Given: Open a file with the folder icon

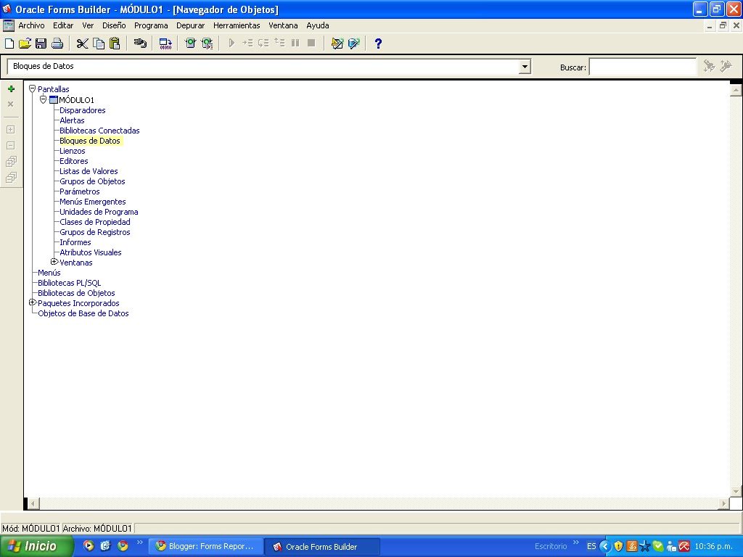Looking at the screenshot, I should coord(25,44).
